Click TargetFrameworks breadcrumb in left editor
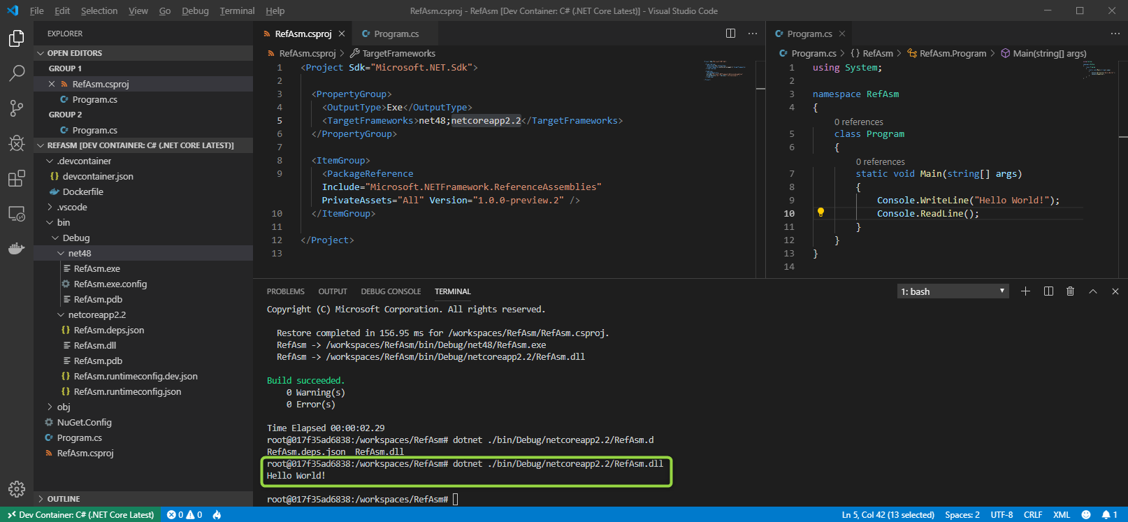Screen dimensions: 1128x522 point(393,53)
